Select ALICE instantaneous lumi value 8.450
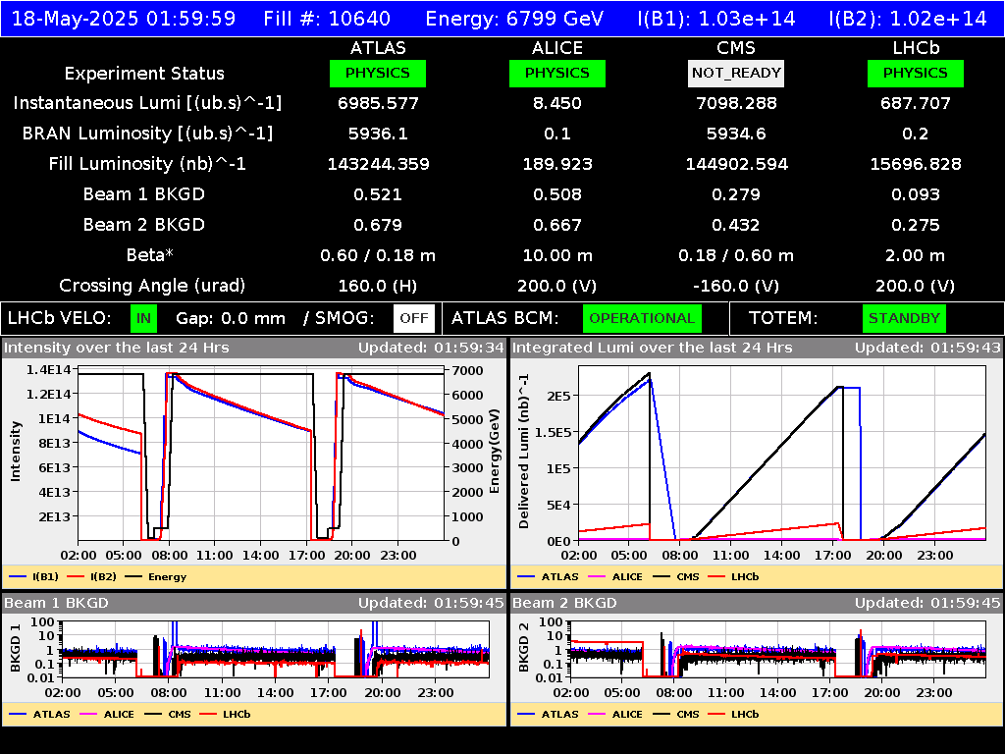Image resolution: width=1005 pixels, height=754 pixels. click(x=557, y=103)
